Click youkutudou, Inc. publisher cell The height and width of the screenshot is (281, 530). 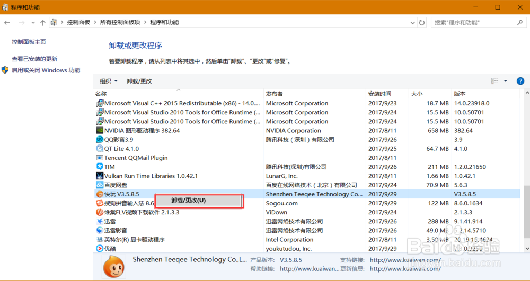click(289, 249)
